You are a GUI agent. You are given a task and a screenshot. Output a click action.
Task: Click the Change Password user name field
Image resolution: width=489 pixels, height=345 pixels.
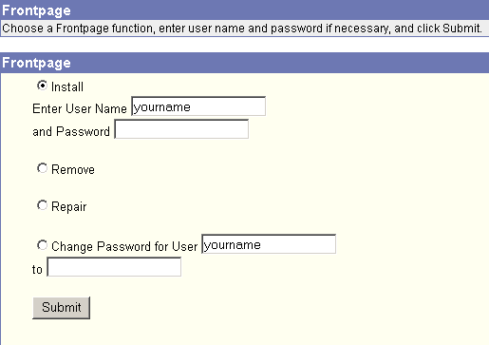tap(269, 244)
